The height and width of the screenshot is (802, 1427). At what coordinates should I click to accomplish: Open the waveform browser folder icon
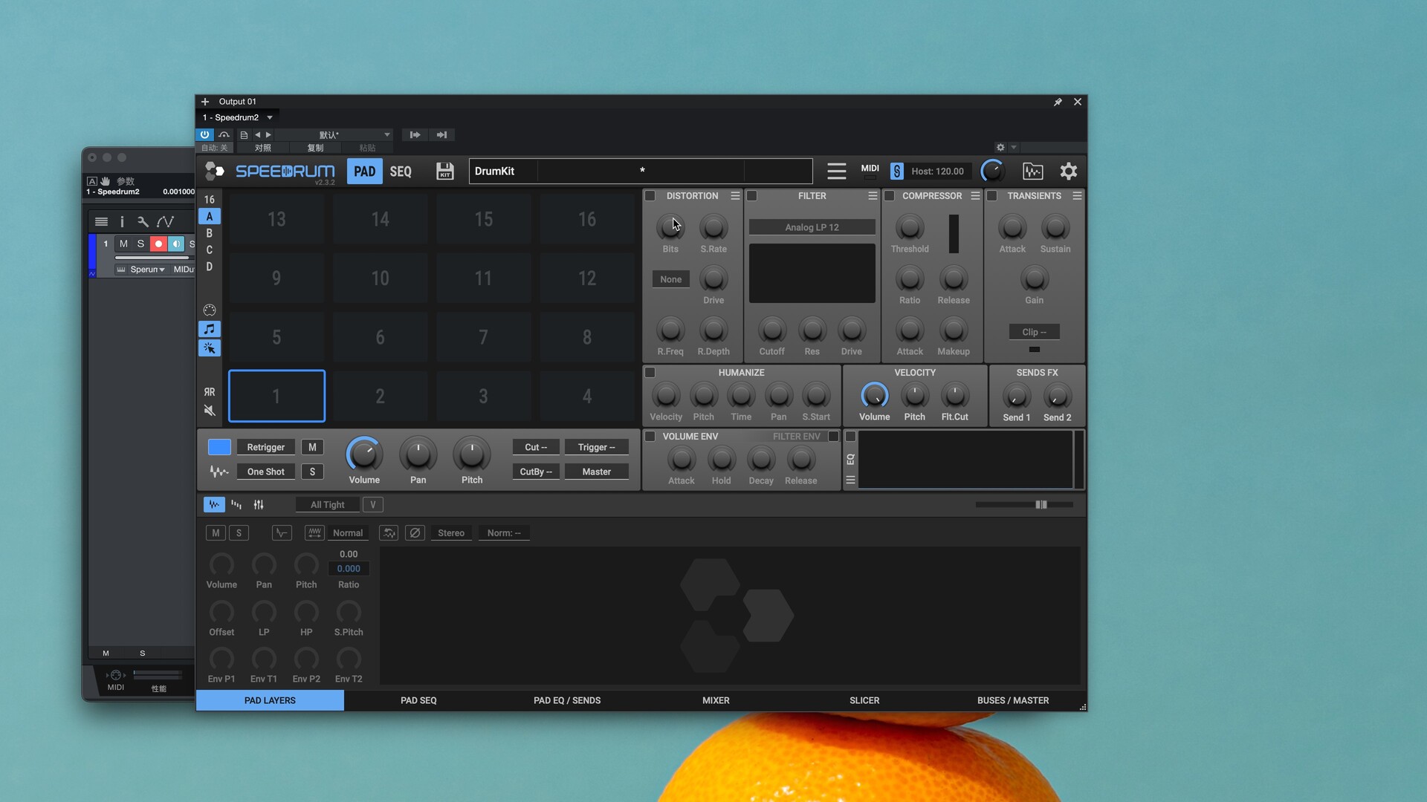(x=1032, y=172)
